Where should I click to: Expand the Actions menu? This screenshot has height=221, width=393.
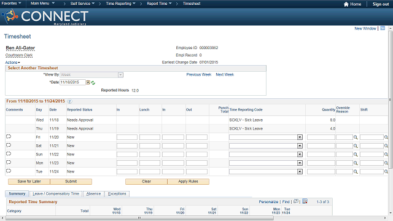click(12, 63)
